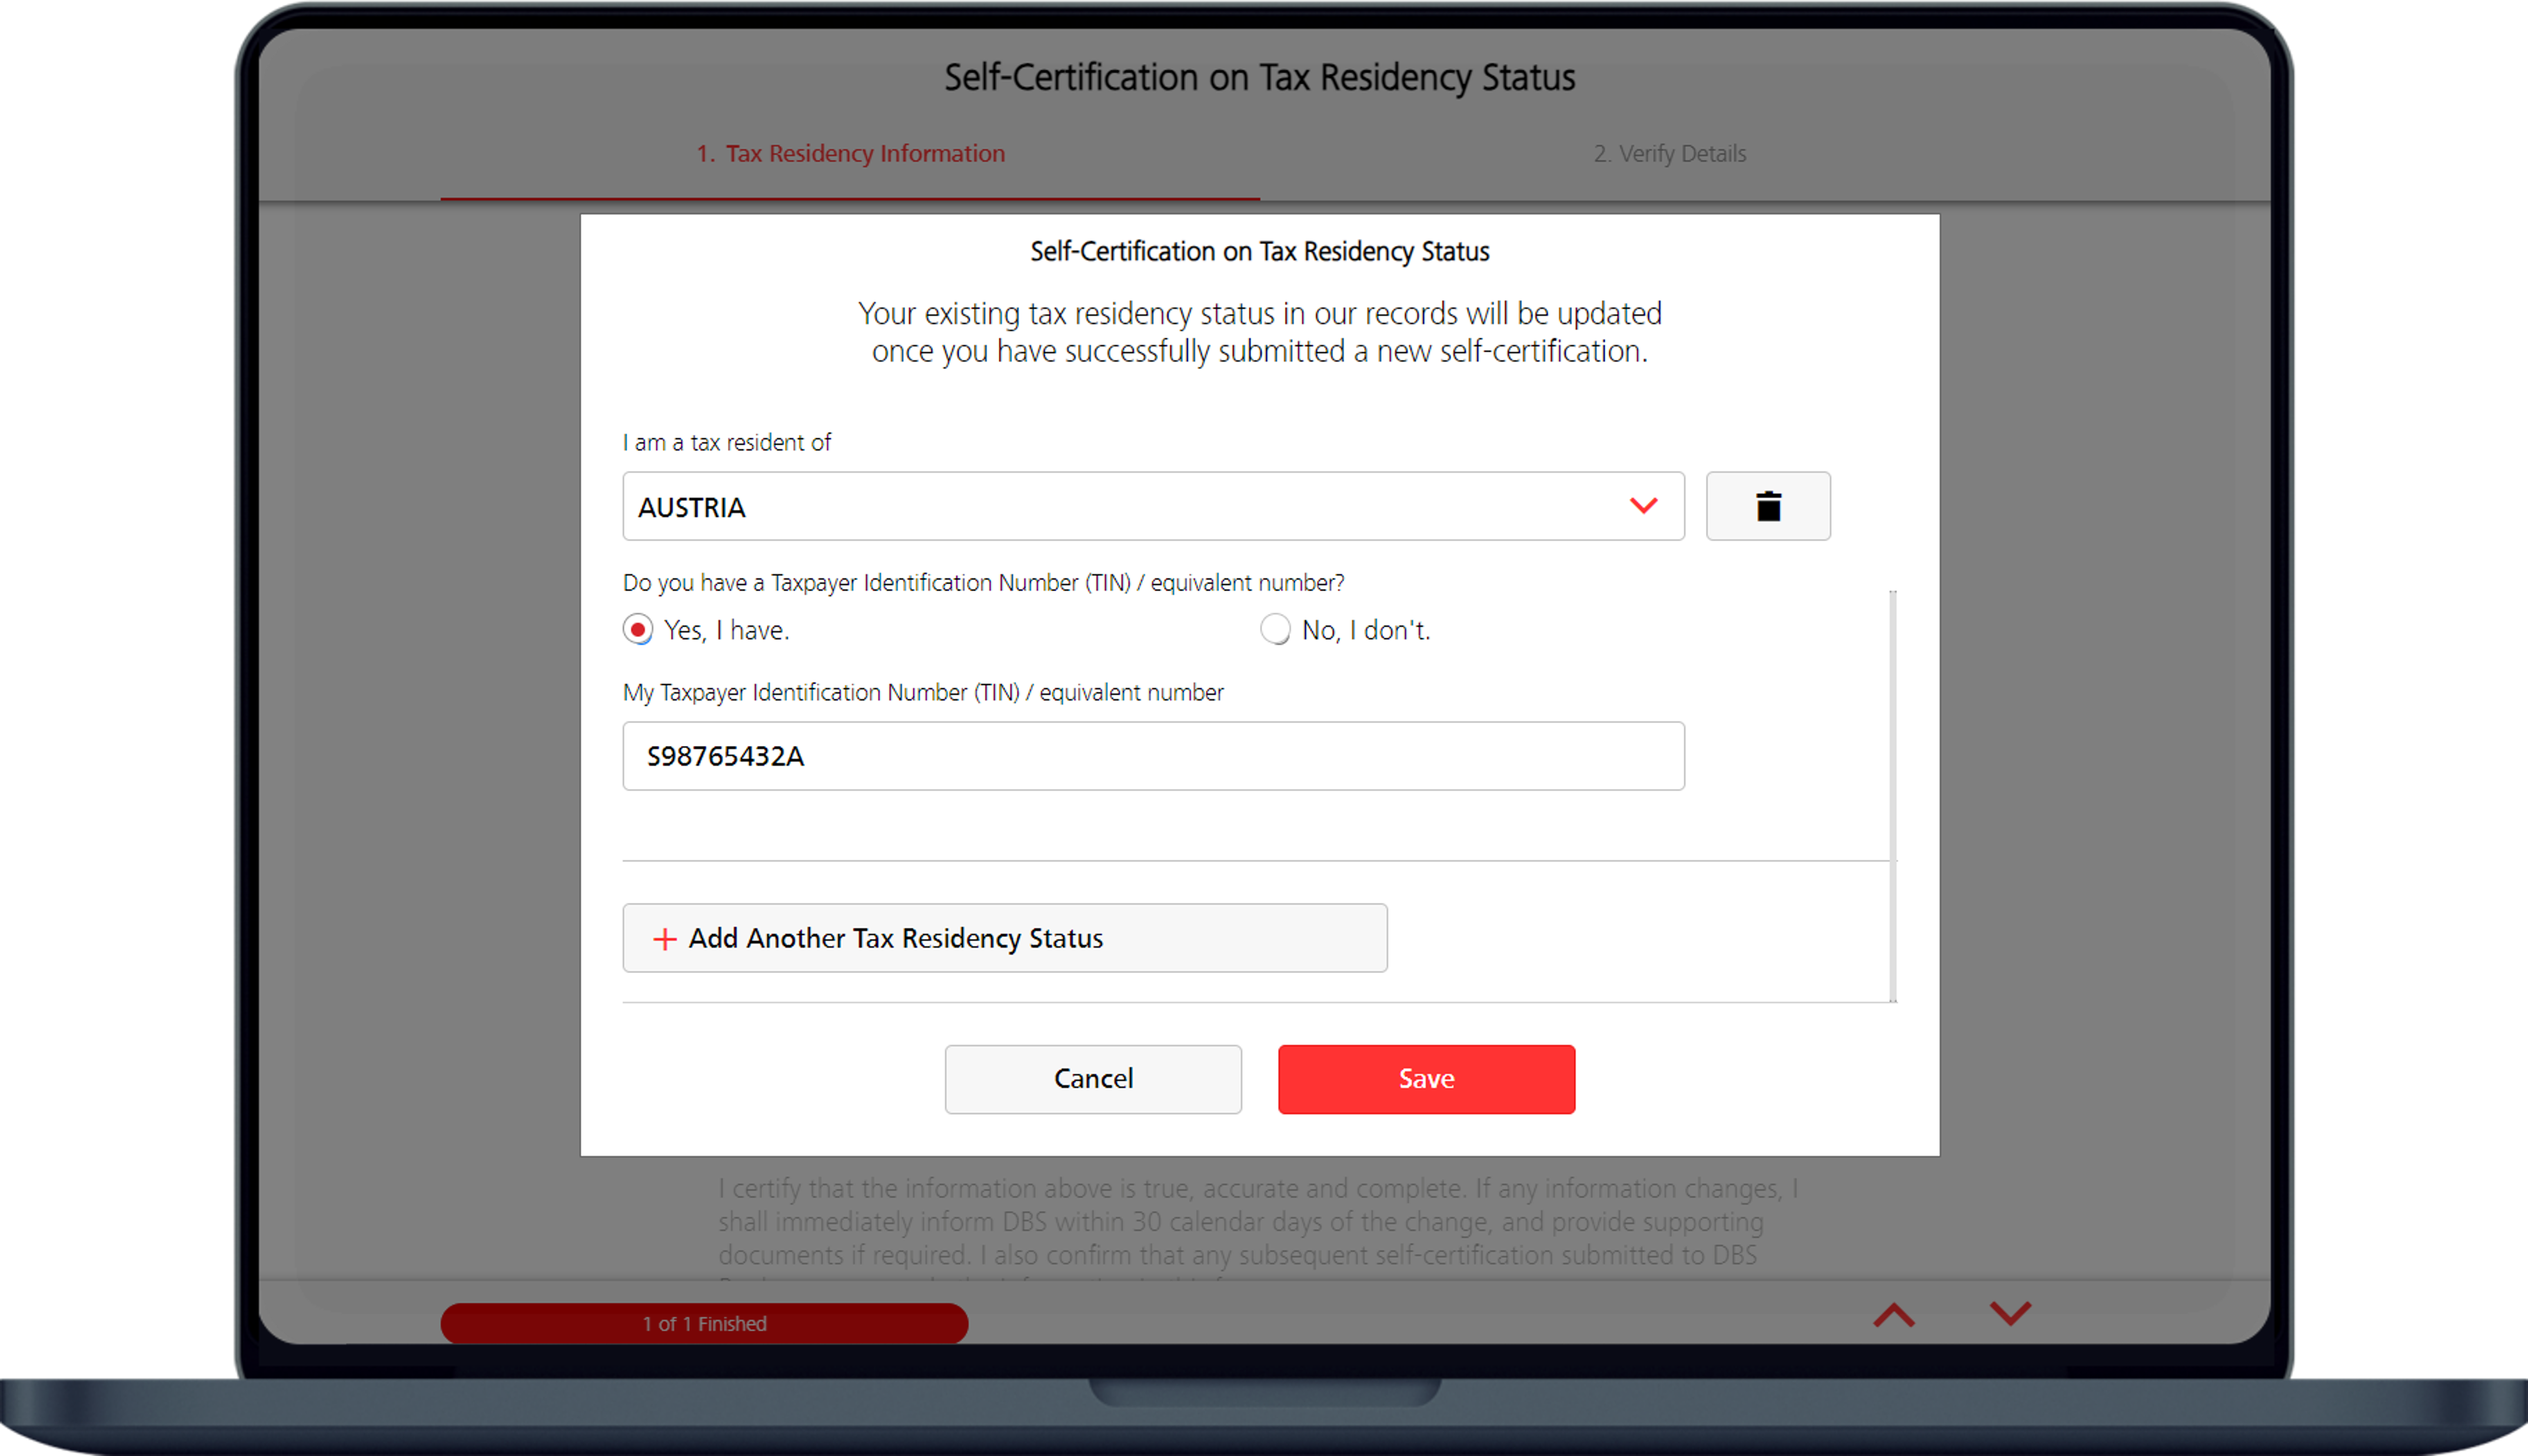Cancel the self-certification dialog

pos(1093,1079)
